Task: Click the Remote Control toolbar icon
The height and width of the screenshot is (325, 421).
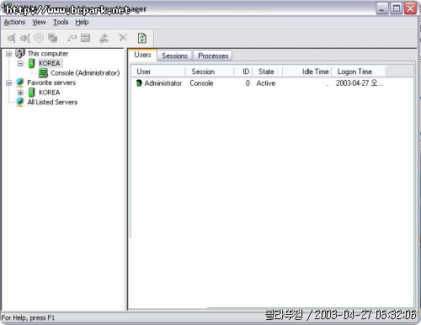Action: coord(53,38)
